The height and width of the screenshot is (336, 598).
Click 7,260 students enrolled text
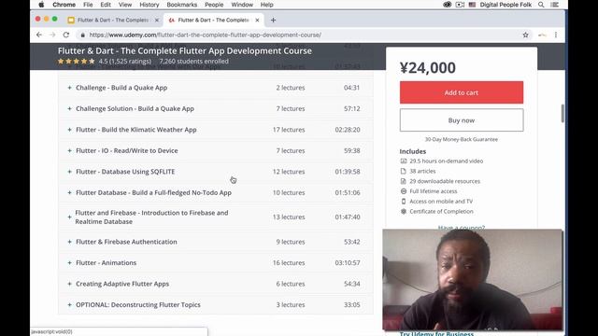(x=193, y=62)
